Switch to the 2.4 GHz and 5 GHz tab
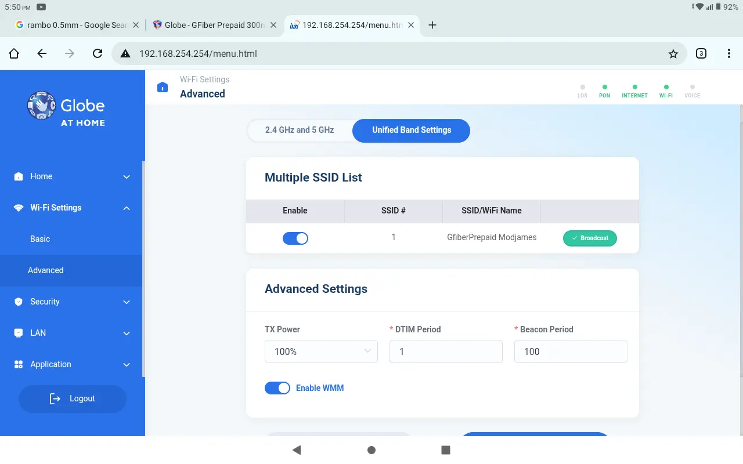Viewport: 743px width, 464px height. pyautogui.click(x=300, y=130)
